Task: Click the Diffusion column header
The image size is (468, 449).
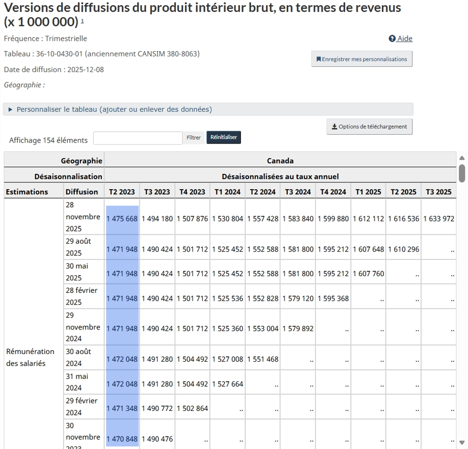Action: click(81, 192)
